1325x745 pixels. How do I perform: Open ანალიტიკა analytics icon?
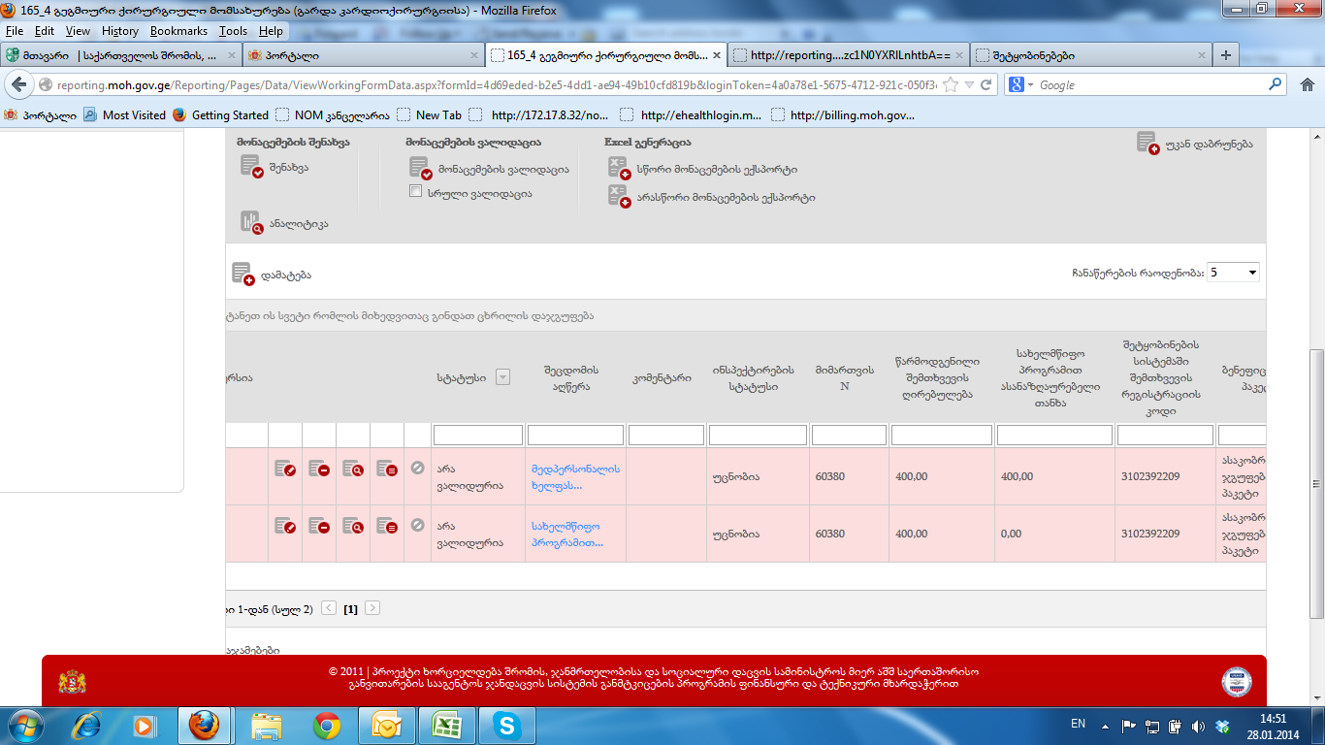252,223
